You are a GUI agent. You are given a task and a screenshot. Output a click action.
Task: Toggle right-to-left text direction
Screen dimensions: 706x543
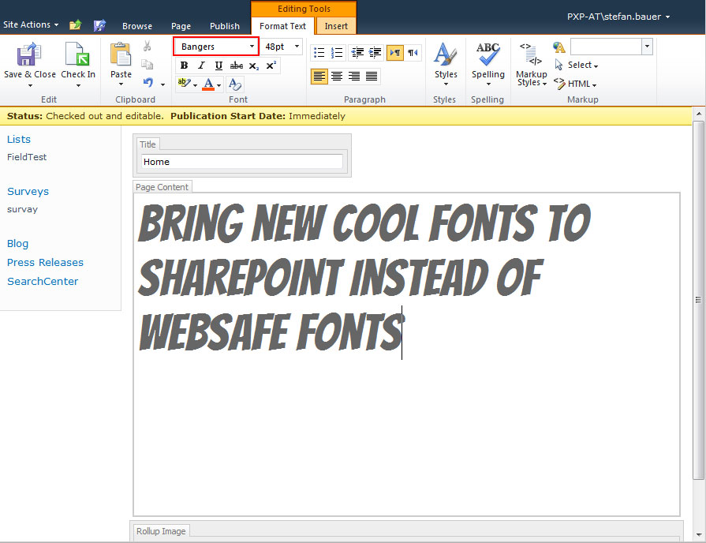pos(413,53)
